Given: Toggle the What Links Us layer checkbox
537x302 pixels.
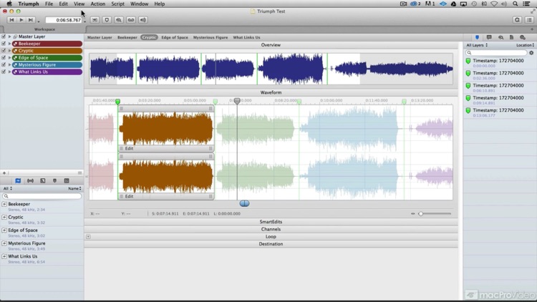Looking at the screenshot, I should click(4, 72).
